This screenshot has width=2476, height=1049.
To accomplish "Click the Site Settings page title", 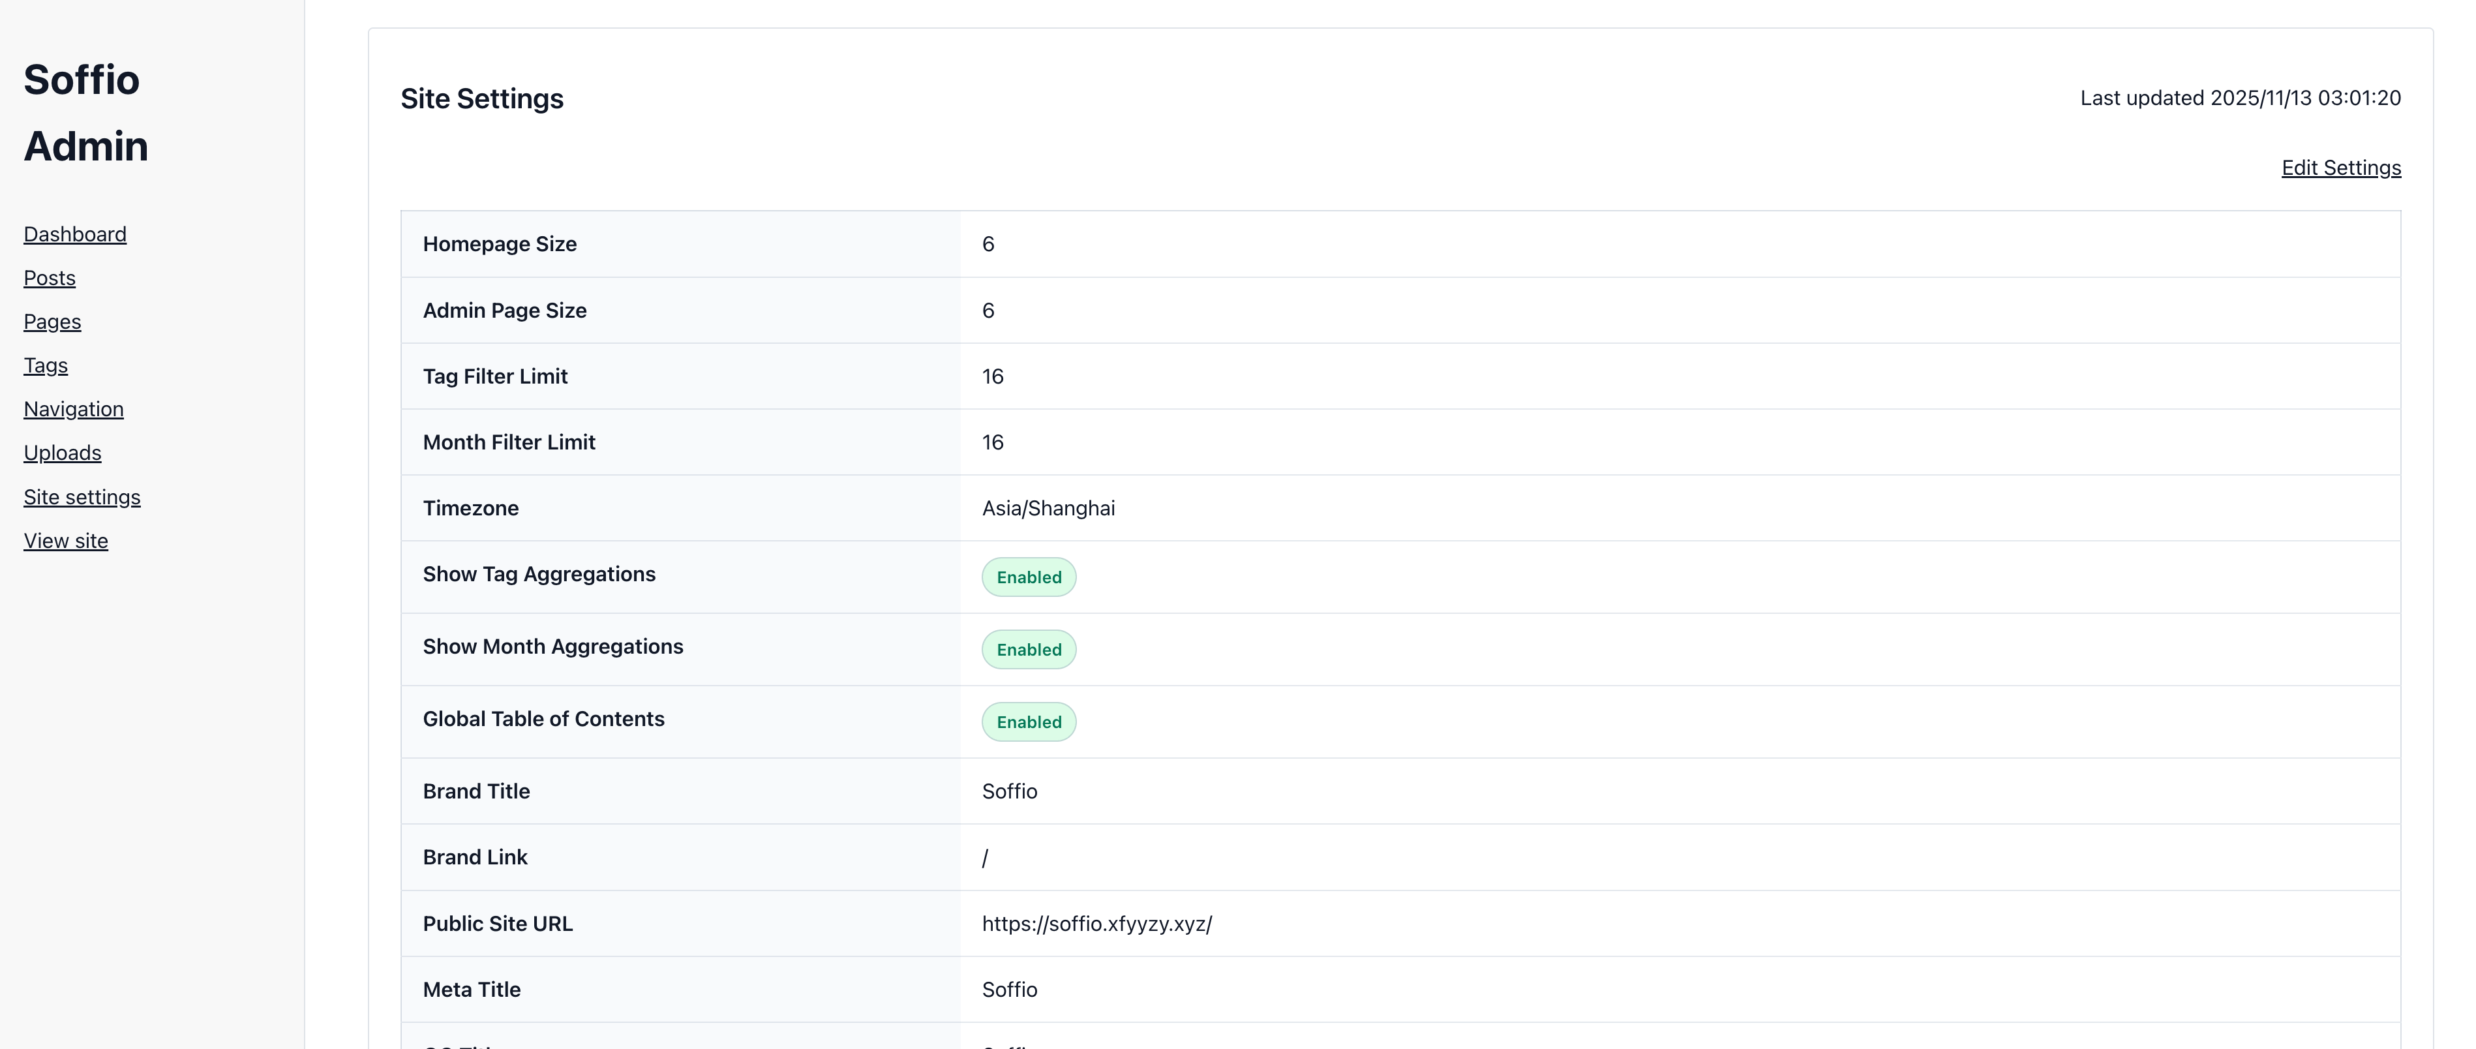I will (481, 99).
